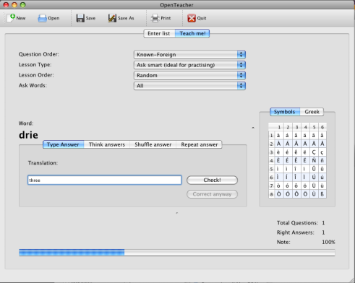The image size is (355, 283).
Task: Switch to the Enter list tab
Action: pyautogui.click(x=159, y=33)
